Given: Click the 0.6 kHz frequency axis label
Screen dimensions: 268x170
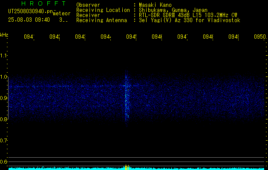Looking at the screenshot, I should [4, 161].
